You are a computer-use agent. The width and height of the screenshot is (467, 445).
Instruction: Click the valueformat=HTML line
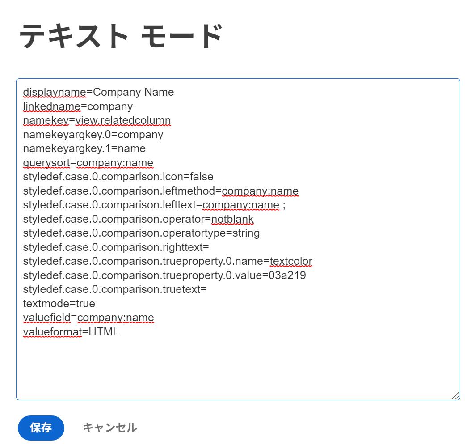(72, 331)
